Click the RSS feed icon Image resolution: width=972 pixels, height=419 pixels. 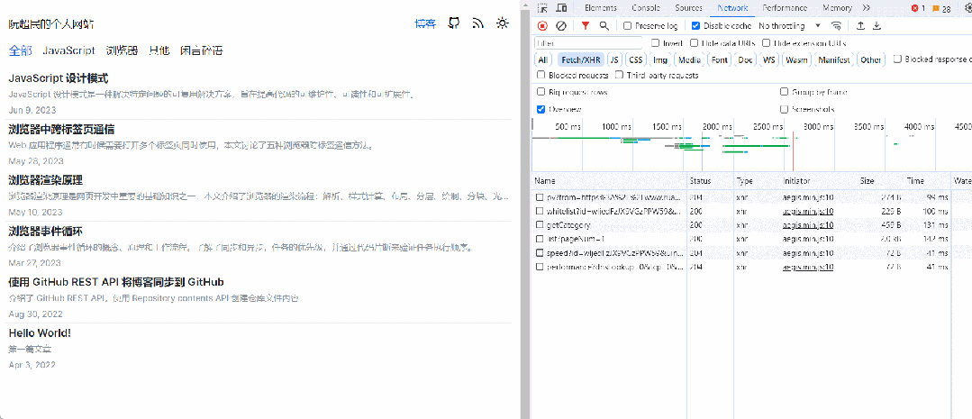[x=478, y=23]
